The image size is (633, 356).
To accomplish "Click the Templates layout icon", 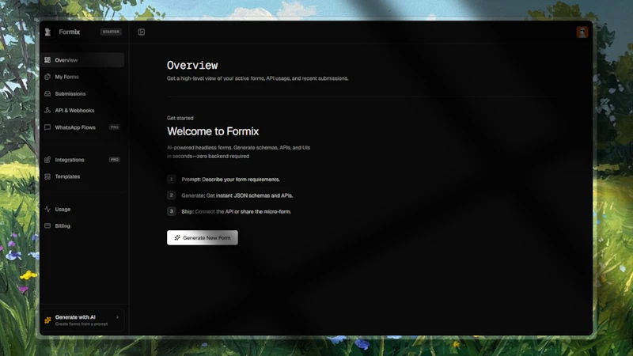I will [47, 176].
